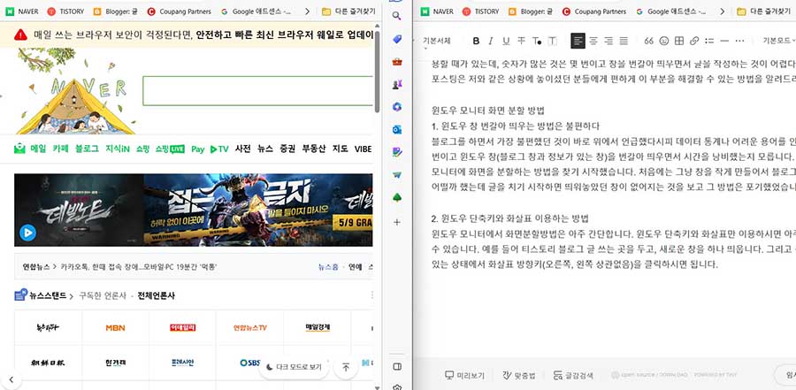
Task: Apply italic formatting in the editor
Action: [490, 42]
